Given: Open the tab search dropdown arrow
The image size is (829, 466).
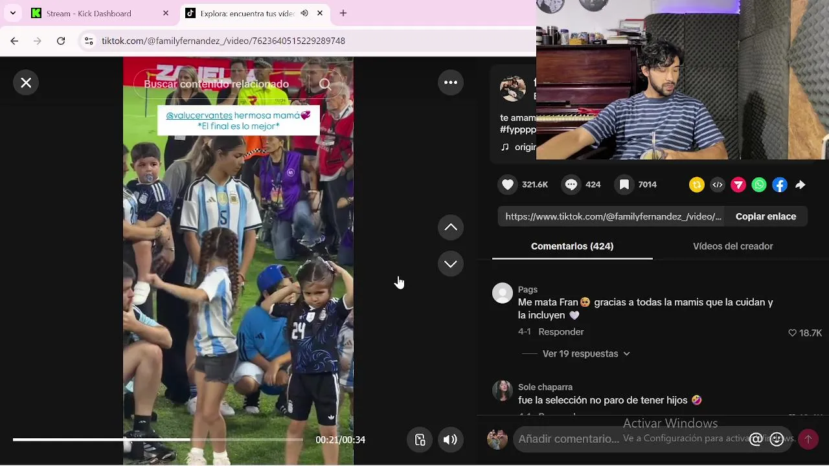Looking at the screenshot, I should click(13, 13).
